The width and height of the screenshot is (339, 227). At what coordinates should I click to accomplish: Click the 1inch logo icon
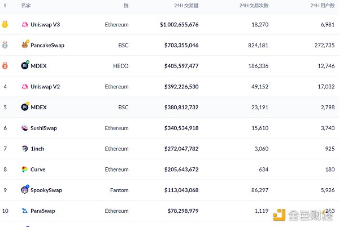[x=25, y=149]
